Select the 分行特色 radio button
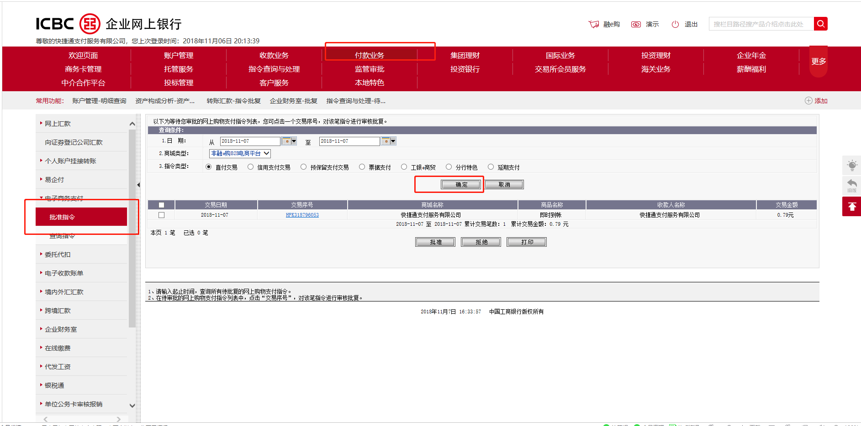The width and height of the screenshot is (861, 426). click(449, 167)
